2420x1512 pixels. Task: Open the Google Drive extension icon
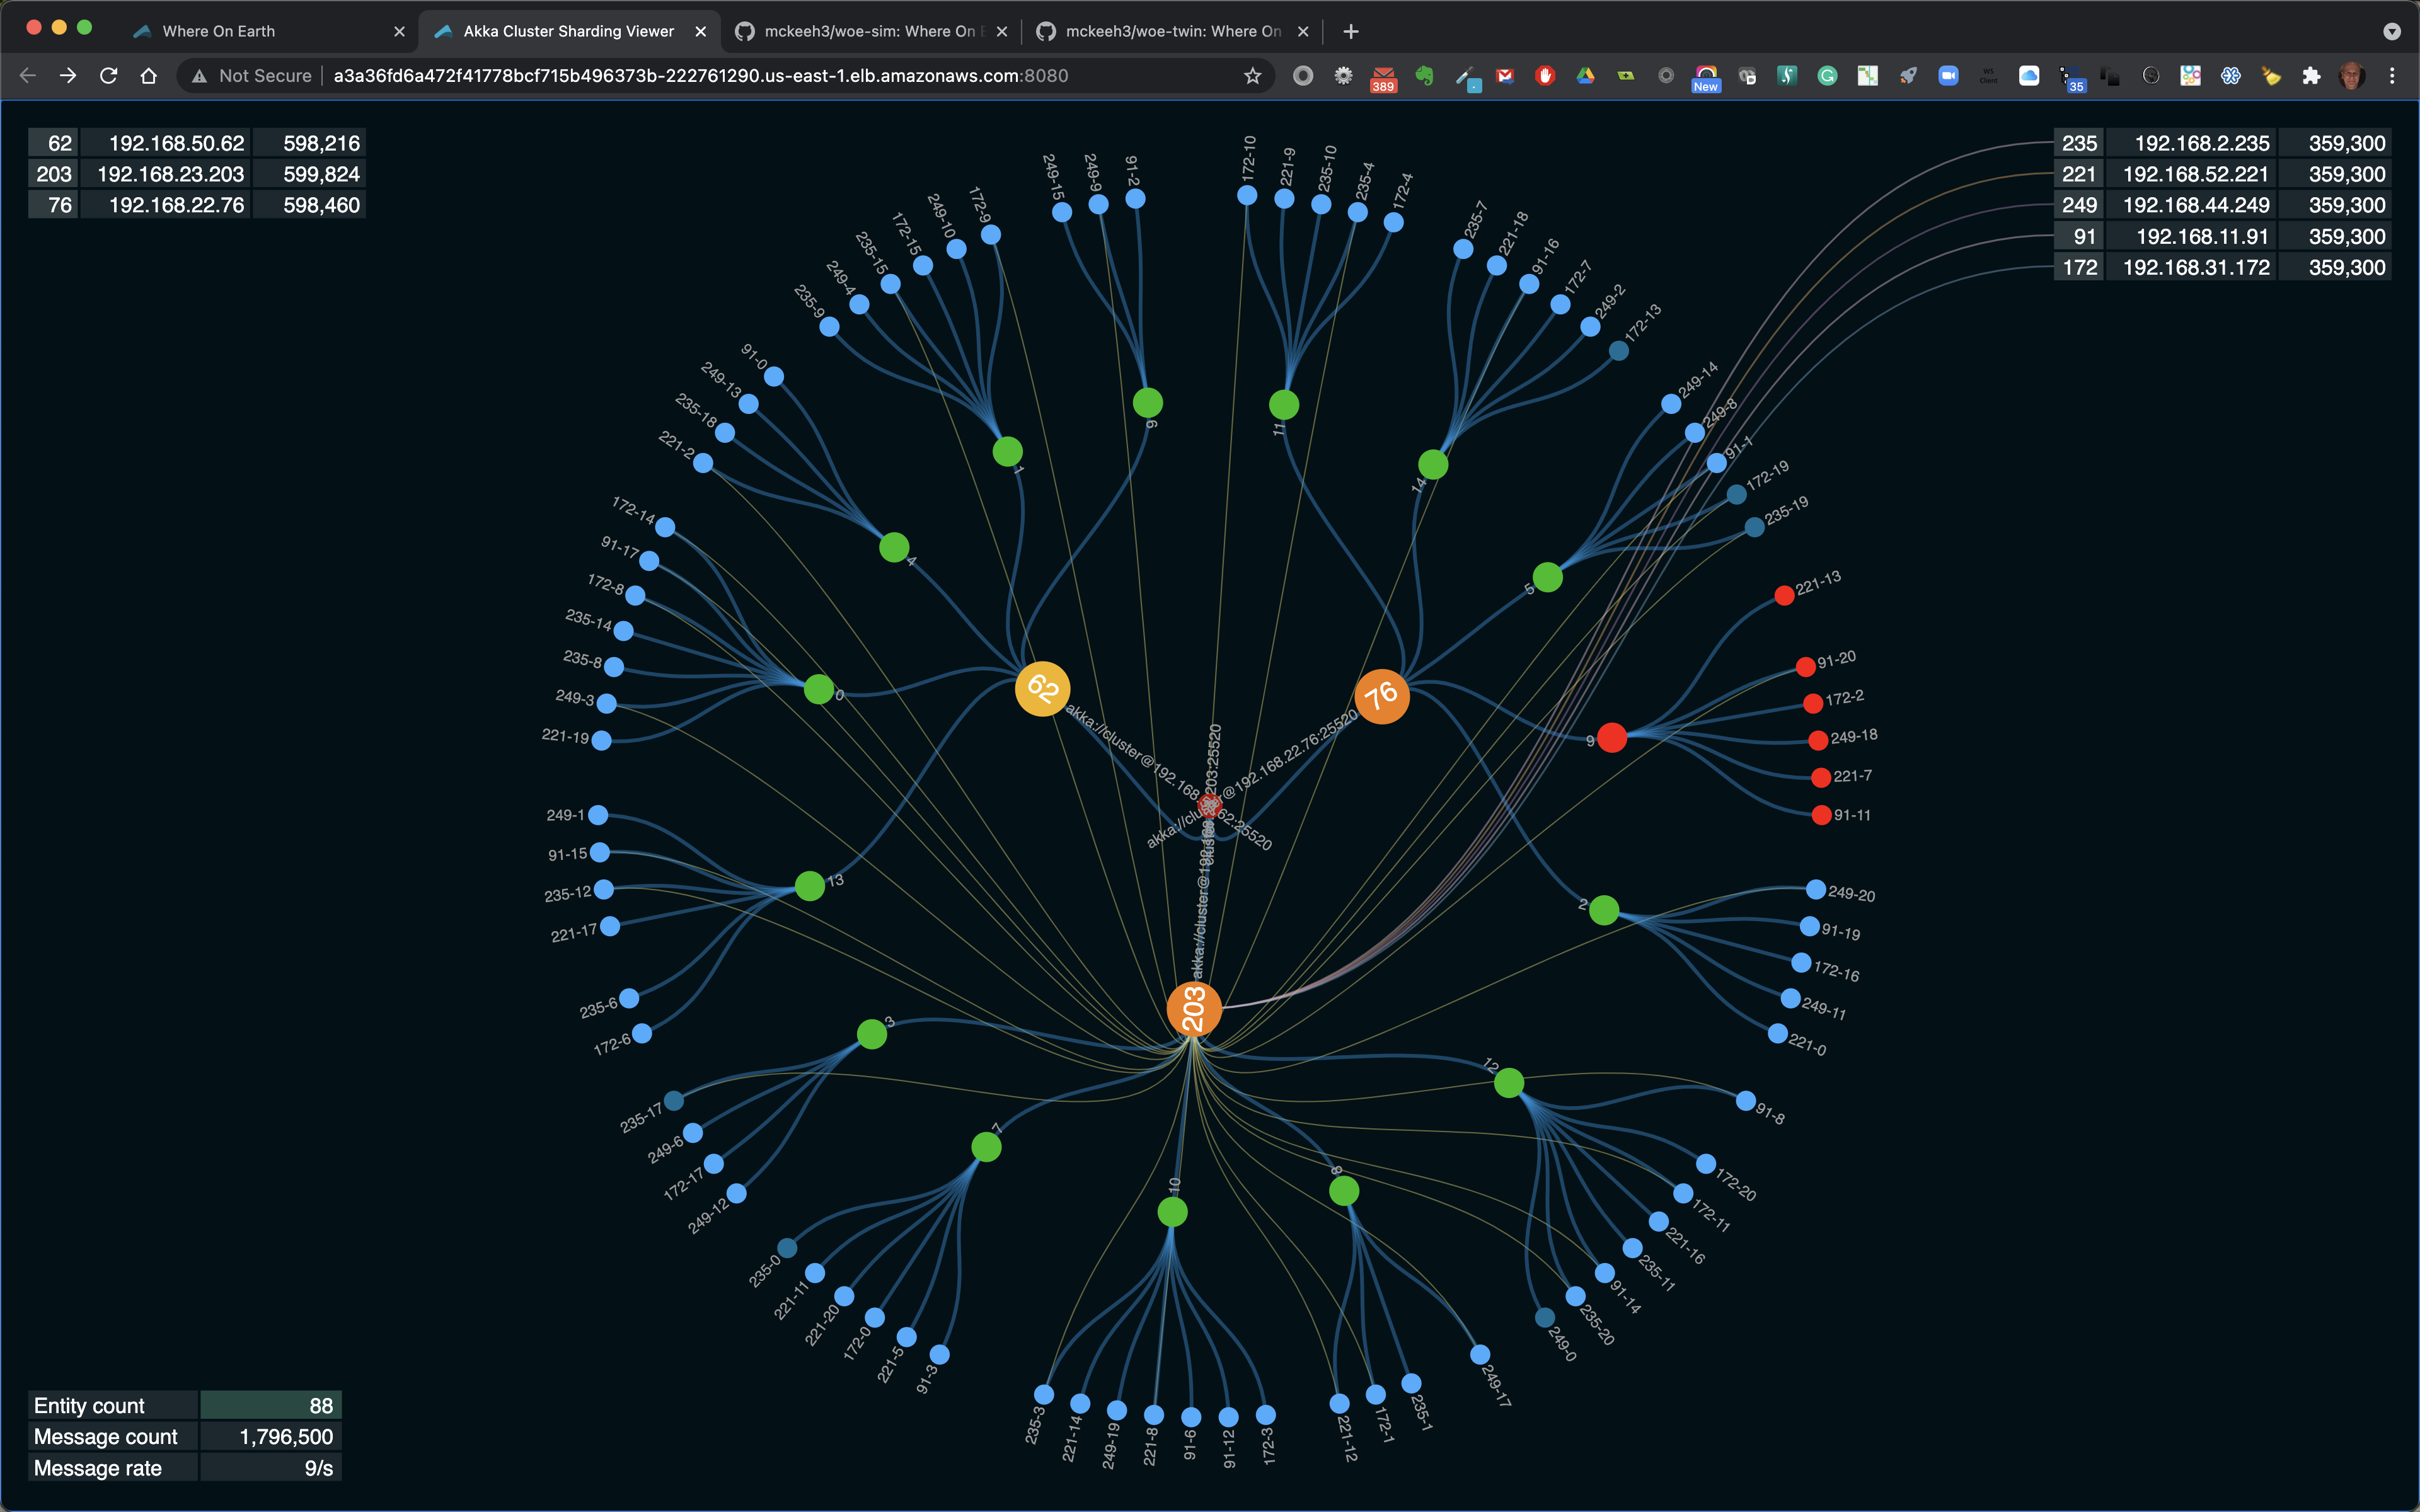point(1585,76)
